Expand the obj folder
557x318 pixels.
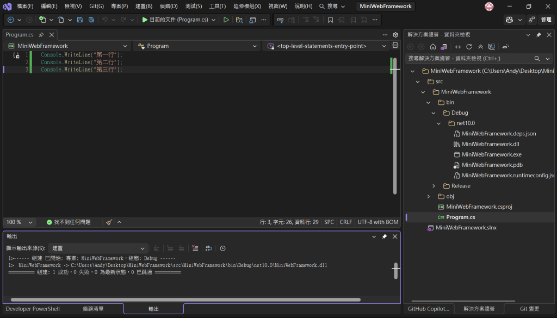[429, 196]
